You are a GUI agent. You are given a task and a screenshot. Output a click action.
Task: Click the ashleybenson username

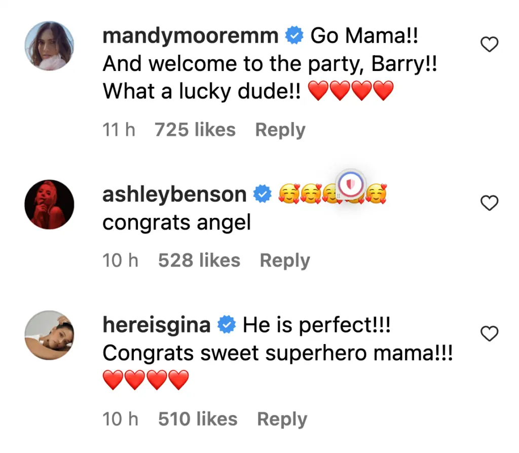click(175, 194)
